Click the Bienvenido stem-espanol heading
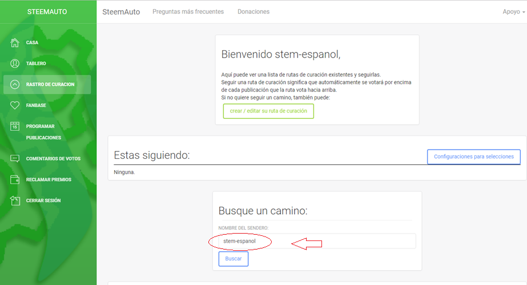This screenshot has height=285, width=527. point(281,54)
